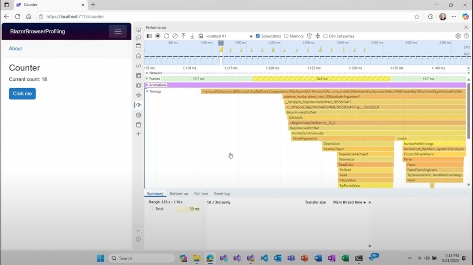Switch to the Bottom-up tab
This screenshot has height=265, width=473.
(178, 193)
